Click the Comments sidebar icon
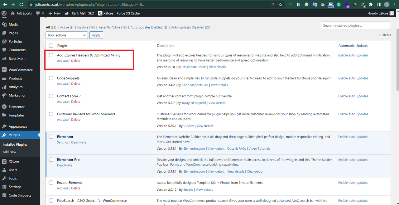 coord(4,50)
